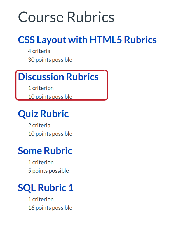Click "10 points possible" under Discussion Rubrics
This screenshot has height=227, width=188.
point(50,97)
